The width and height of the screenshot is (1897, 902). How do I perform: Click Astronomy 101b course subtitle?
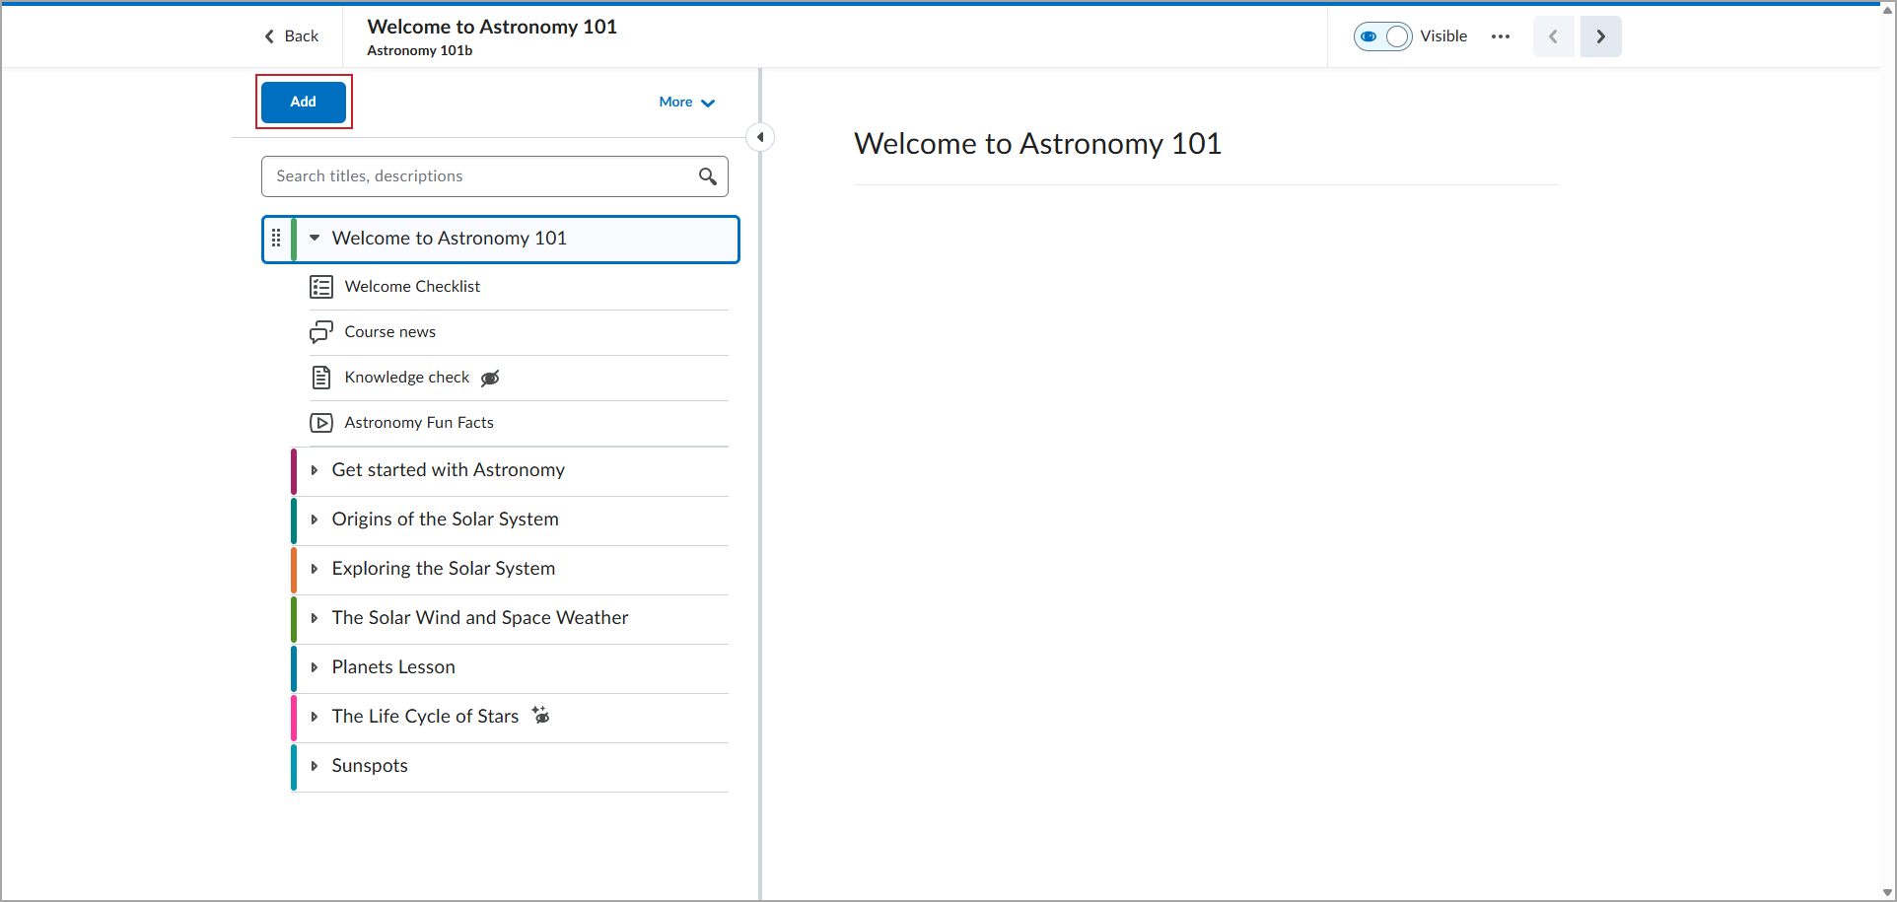(x=420, y=50)
